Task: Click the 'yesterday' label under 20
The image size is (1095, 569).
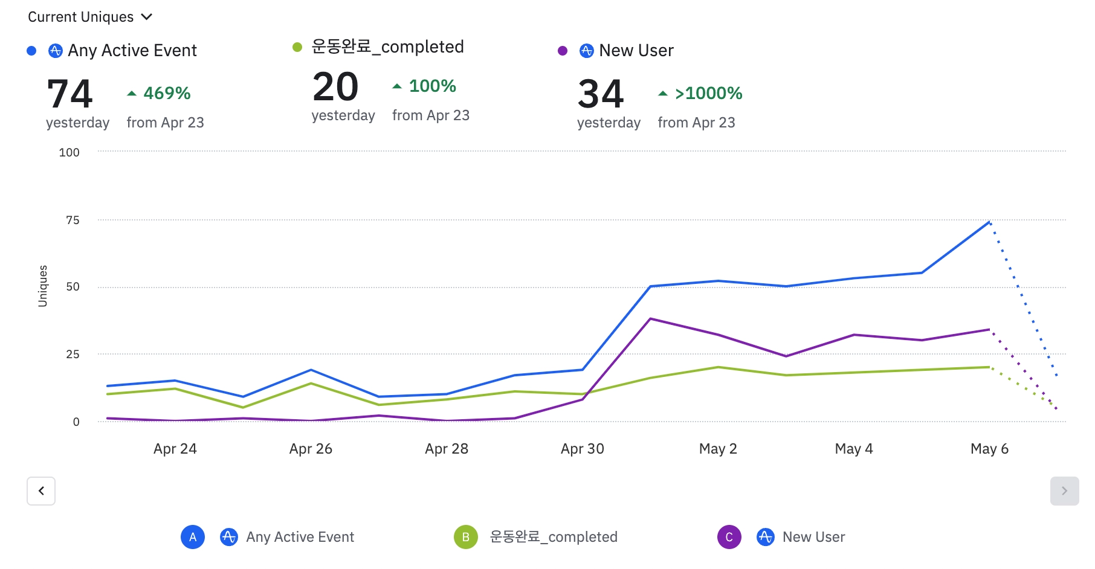Action: point(343,115)
